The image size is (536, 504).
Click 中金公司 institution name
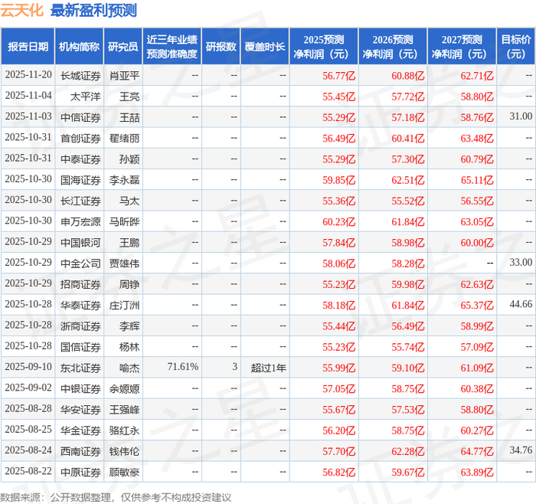pyautogui.click(x=80, y=263)
